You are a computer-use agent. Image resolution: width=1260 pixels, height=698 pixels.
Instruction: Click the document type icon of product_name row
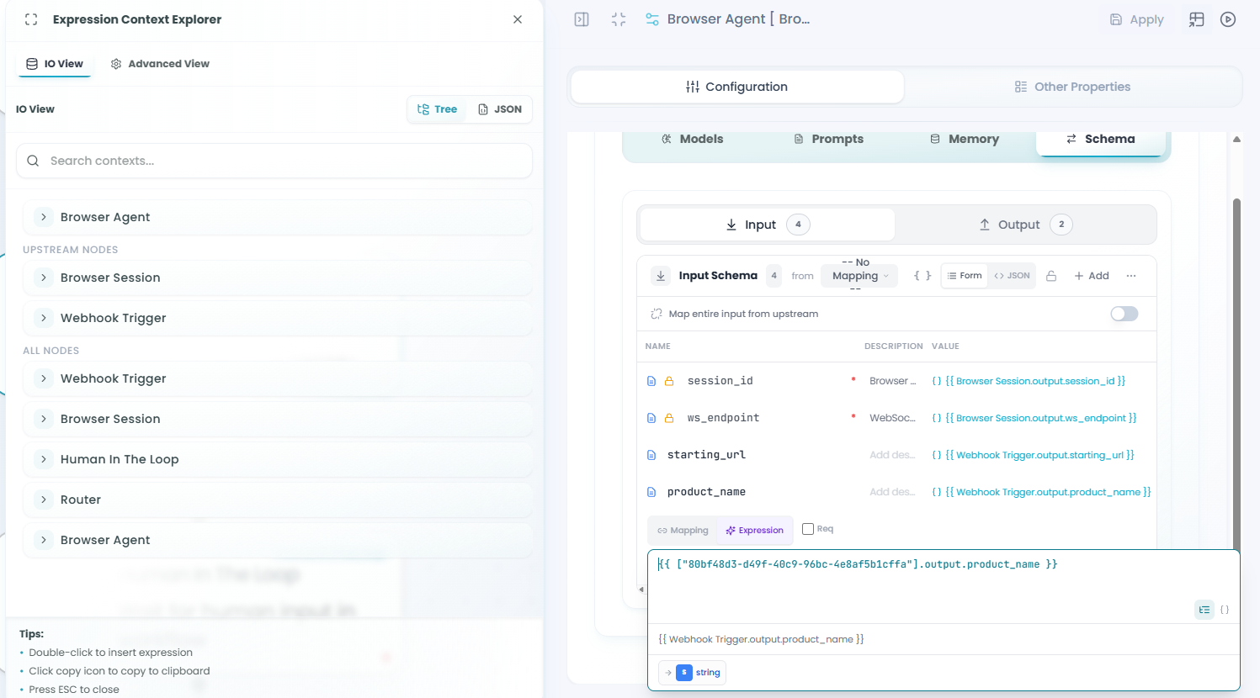[x=651, y=492]
